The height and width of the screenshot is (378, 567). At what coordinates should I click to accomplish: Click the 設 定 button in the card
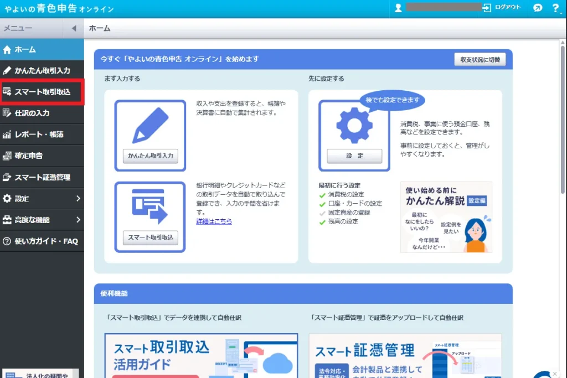[354, 156]
